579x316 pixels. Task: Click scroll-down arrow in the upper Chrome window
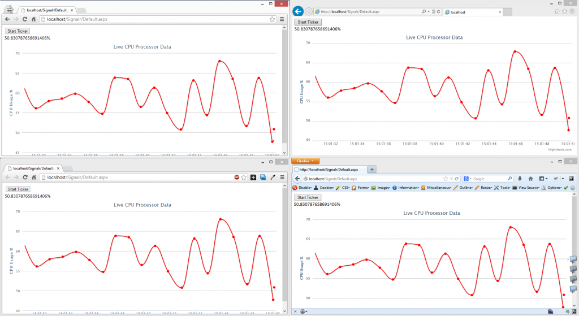(284, 153)
